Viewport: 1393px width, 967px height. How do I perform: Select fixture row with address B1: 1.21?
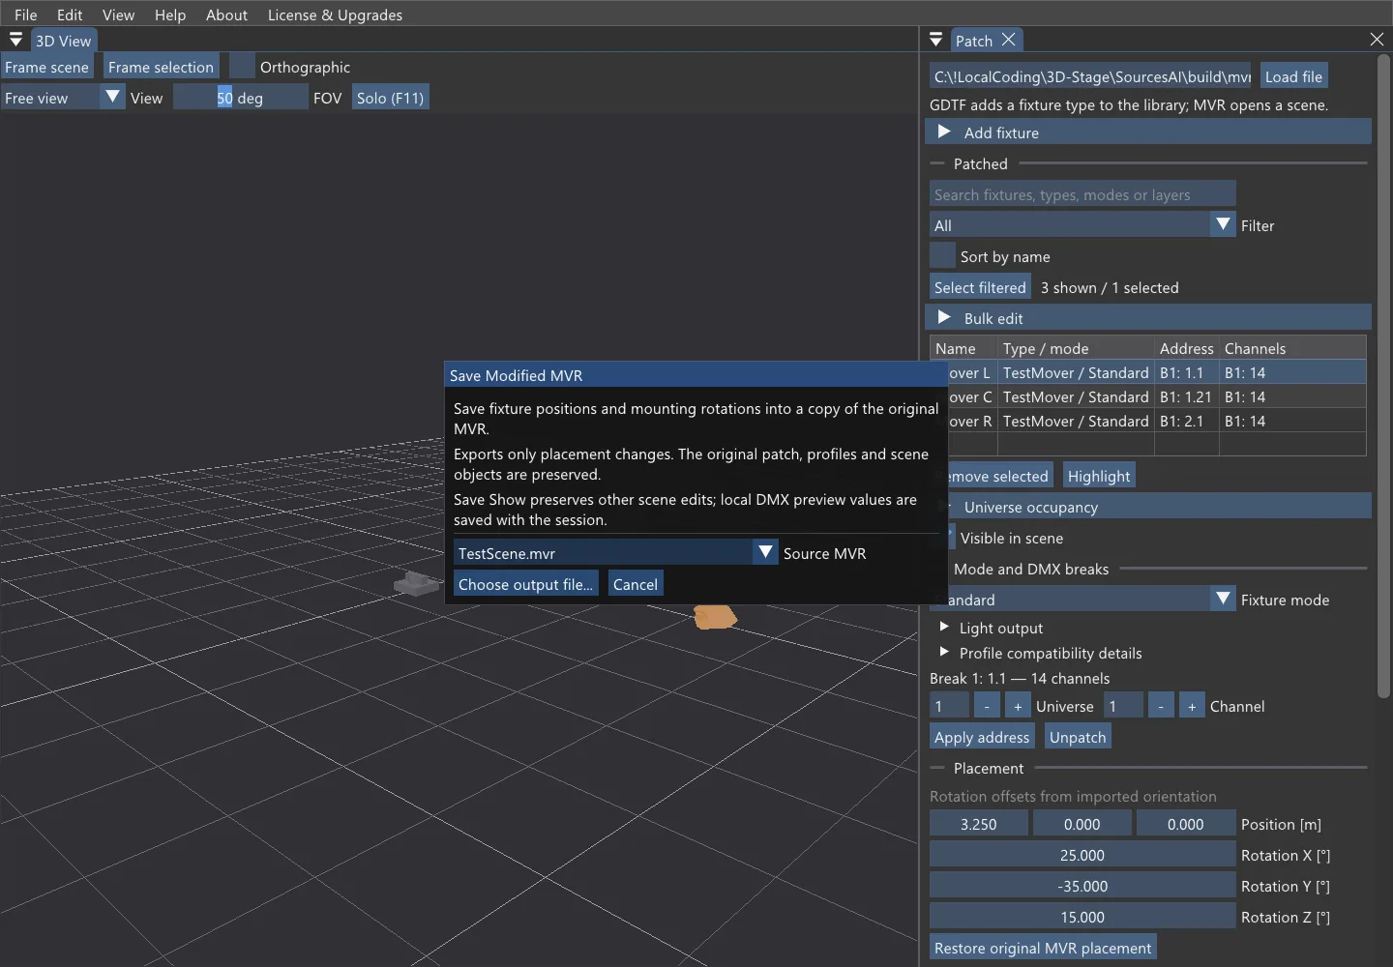1156,396
